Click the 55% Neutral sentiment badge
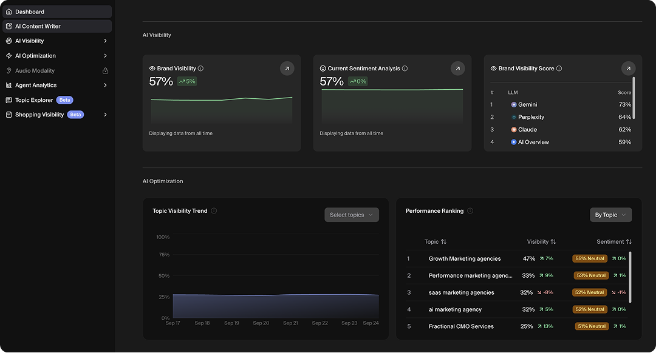The width and height of the screenshot is (656, 353). [590, 258]
